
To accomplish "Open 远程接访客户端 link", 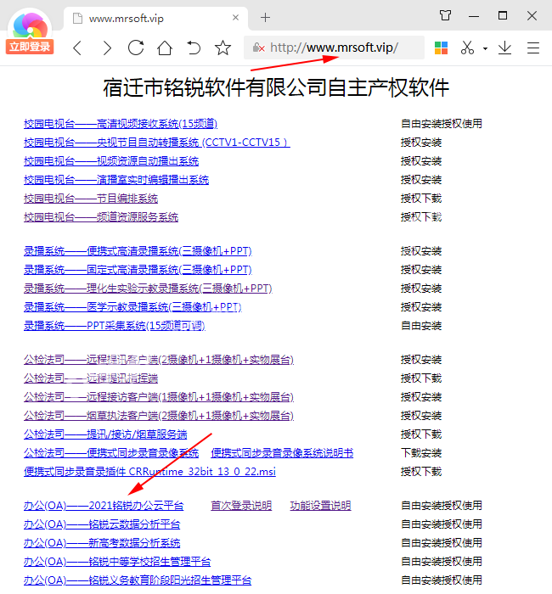I will pyautogui.click(x=159, y=397).
